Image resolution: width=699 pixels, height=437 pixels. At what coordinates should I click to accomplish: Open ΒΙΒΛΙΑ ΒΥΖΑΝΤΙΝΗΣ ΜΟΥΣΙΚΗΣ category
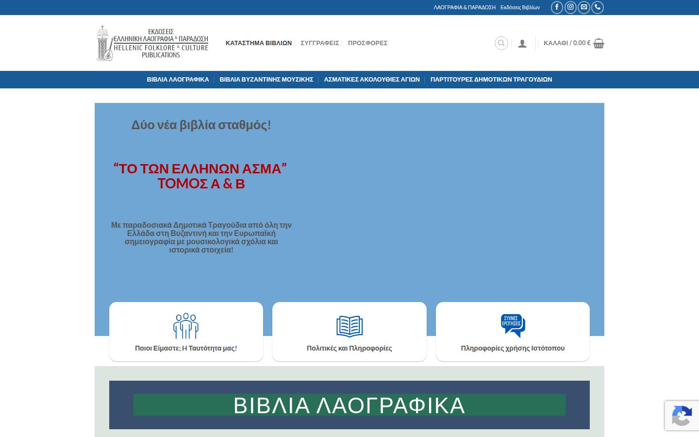click(266, 80)
